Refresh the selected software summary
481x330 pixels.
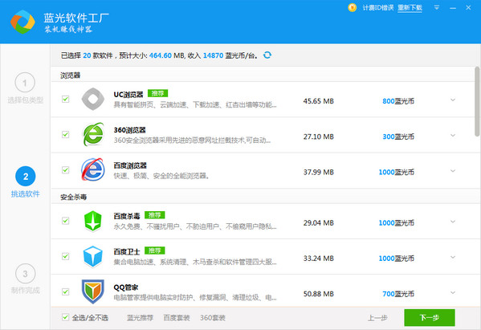[x=267, y=55]
